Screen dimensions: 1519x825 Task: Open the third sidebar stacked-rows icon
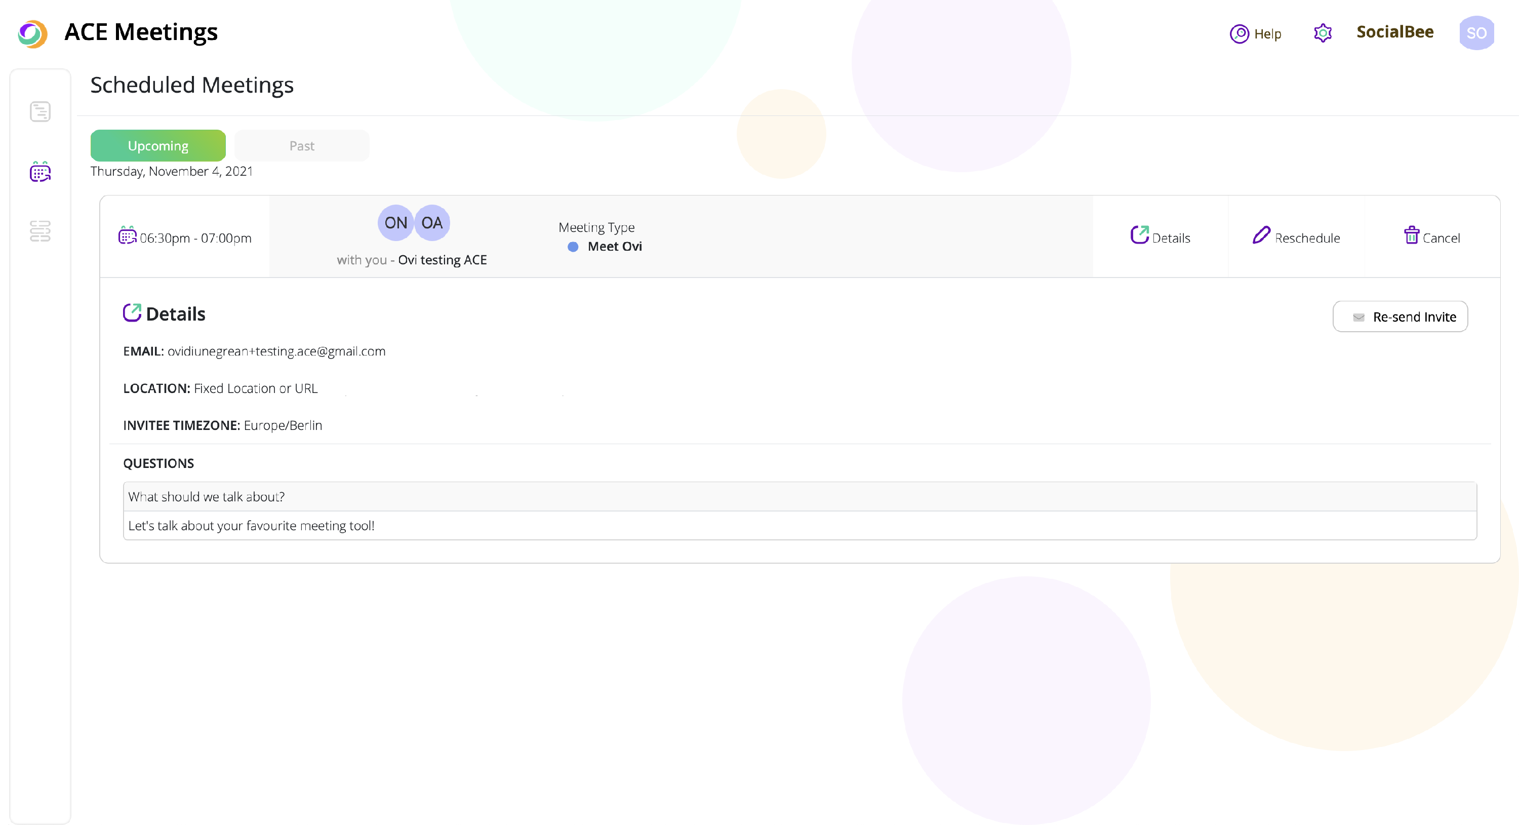pos(40,230)
